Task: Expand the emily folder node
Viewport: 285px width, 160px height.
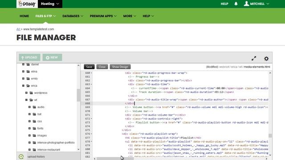Action: click(x=23, y=79)
